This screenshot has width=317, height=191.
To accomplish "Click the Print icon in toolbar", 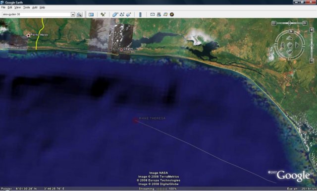I will coord(158,14).
